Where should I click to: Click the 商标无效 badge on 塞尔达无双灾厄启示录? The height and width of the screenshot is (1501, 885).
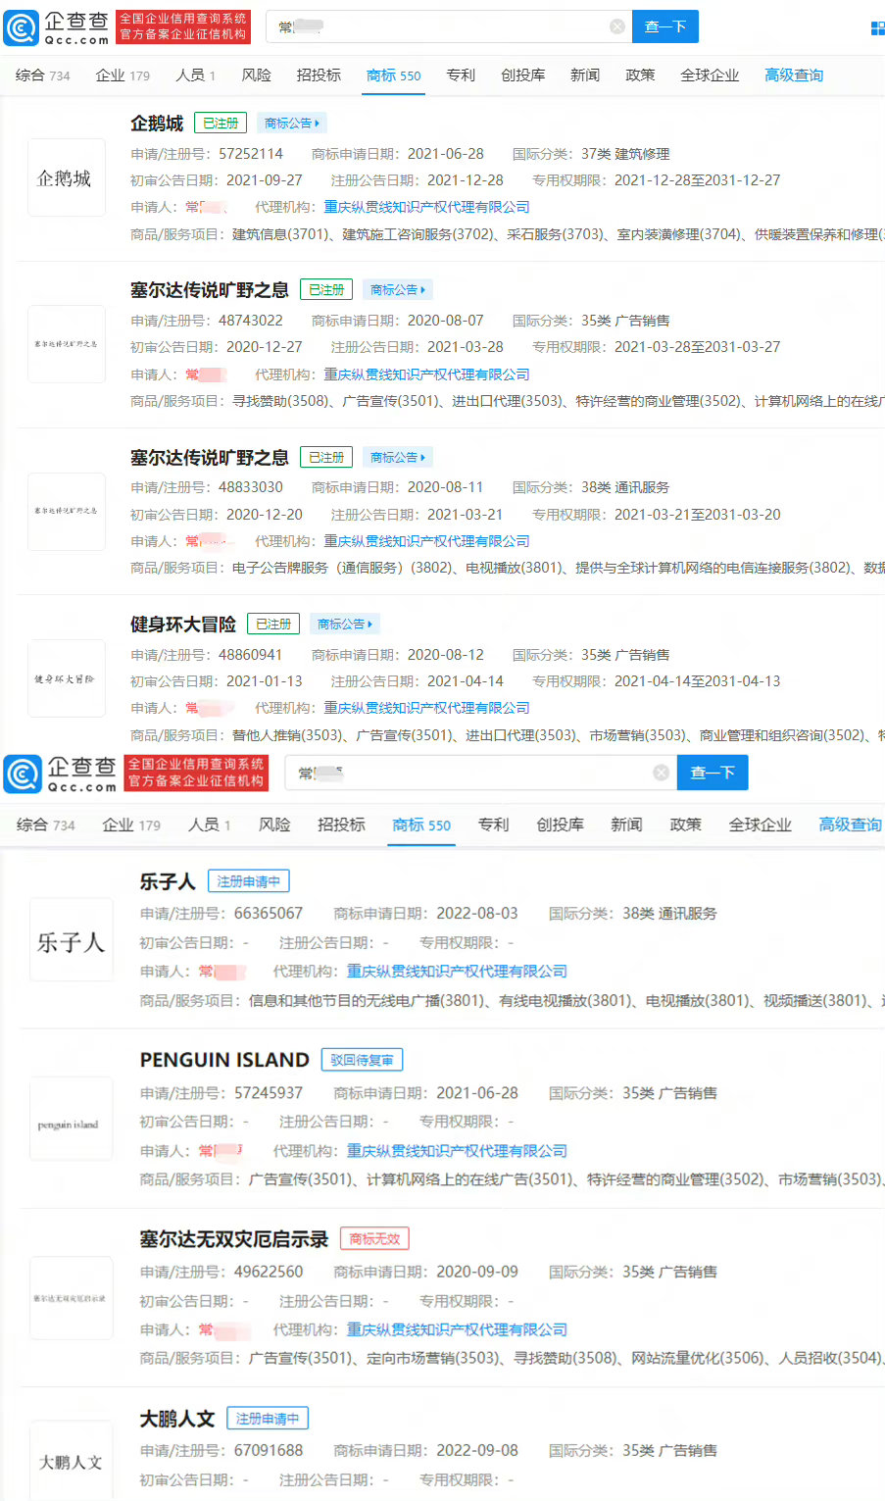pyautogui.click(x=373, y=1238)
